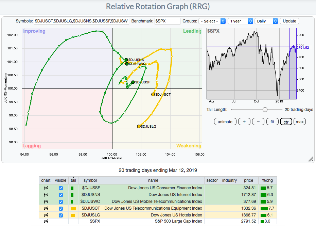Open chart icon for $DJUSSF row
Screen dimensions: 316x226
click(46, 188)
